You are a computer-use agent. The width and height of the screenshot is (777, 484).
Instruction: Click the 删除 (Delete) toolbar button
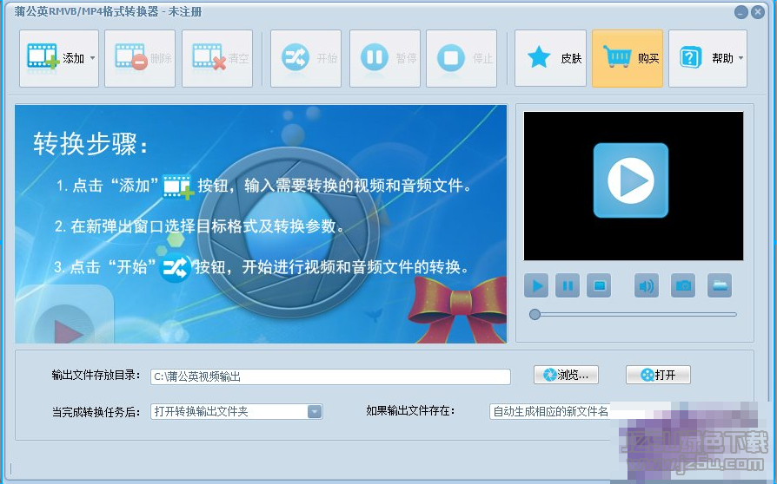click(x=140, y=58)
